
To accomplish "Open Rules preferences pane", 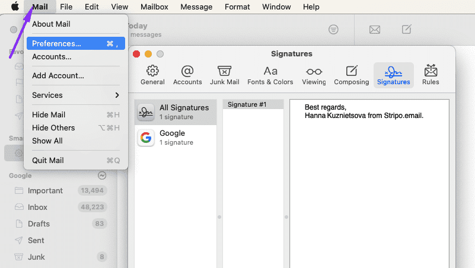I will pos(431,75).
